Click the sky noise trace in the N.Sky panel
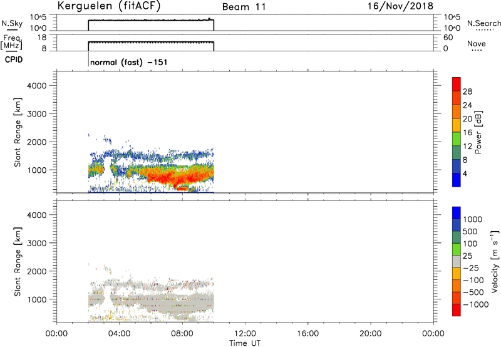This screenshot has height=347, width=501. click(x=151, y=20)
